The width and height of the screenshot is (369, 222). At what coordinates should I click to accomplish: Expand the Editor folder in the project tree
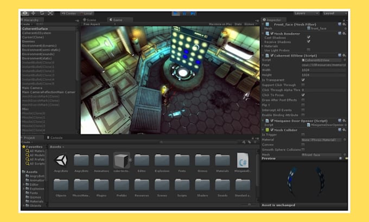click(x=23, y=185)
